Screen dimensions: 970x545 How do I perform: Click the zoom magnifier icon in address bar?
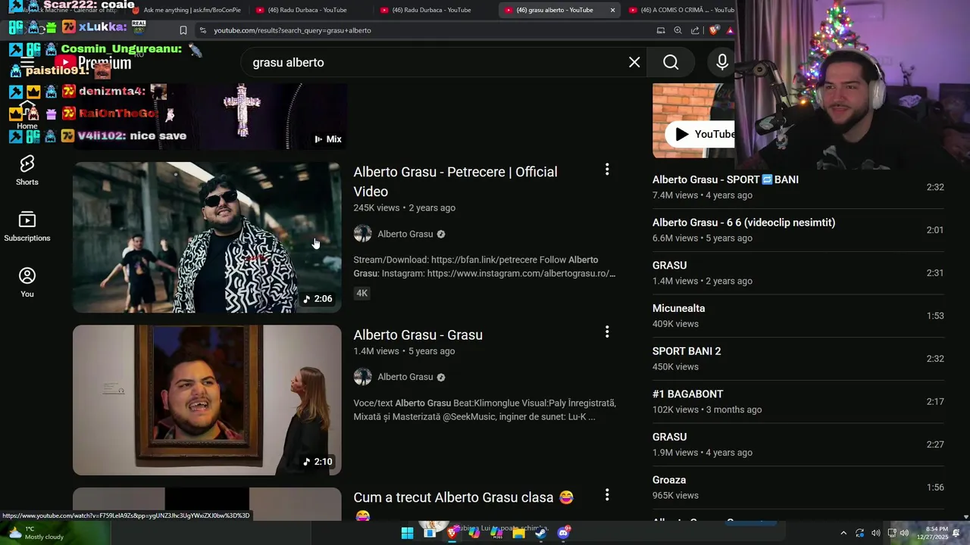(x=677, y=30)
